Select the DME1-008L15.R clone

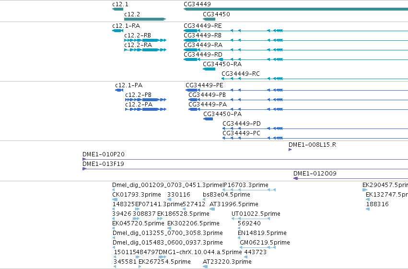coord(290,150)
